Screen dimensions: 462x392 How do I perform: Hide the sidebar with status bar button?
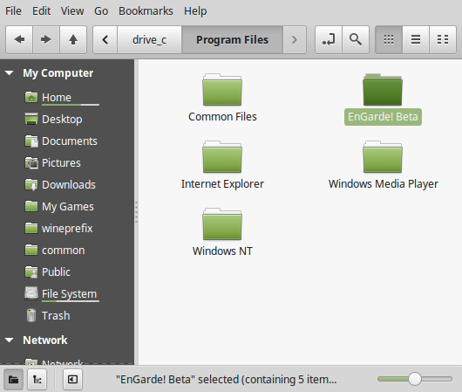tap(72, 379)
